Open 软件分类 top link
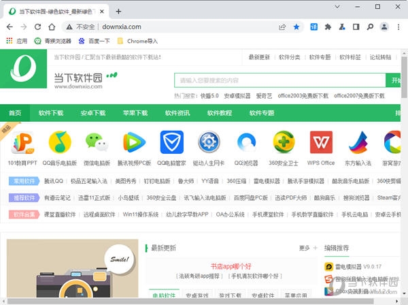408x305 pixels. pos(290,57)
